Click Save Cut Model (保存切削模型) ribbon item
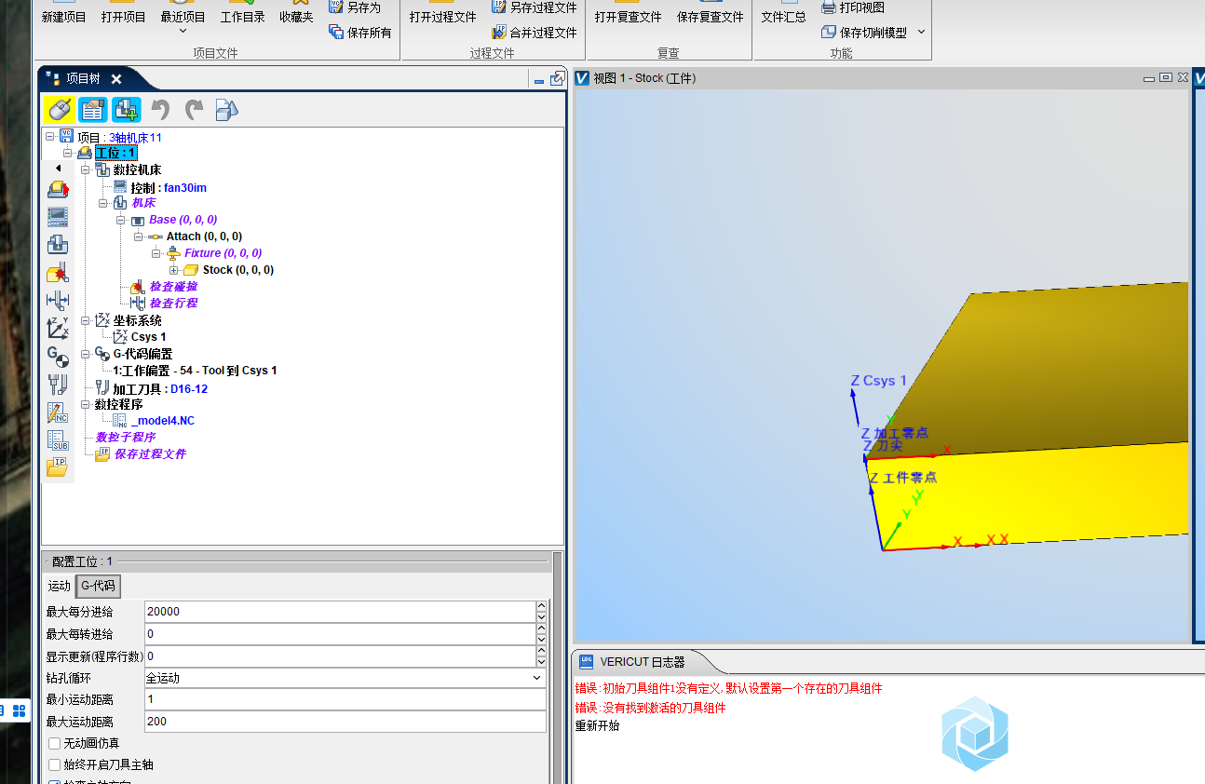This screenshot has height=784, width=1205. coord(863,33)
